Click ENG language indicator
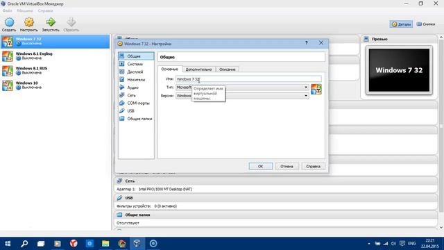Image resolution: width=444 pixels, height=250 pixels. tap(412, 244)
